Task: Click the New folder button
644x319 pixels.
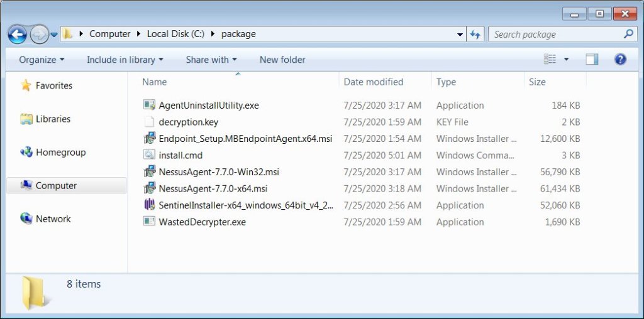Action: pos(282,60)
